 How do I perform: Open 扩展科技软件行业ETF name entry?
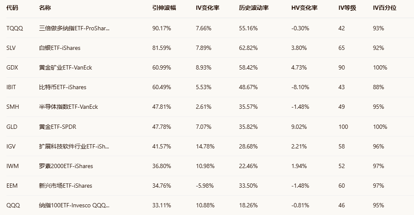coord(74,146)
